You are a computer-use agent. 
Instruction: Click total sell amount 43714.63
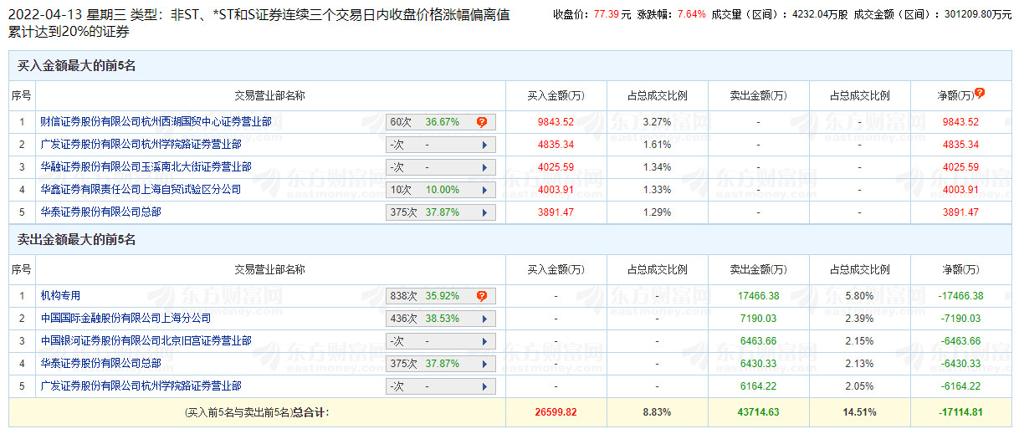tap(758, 412)
